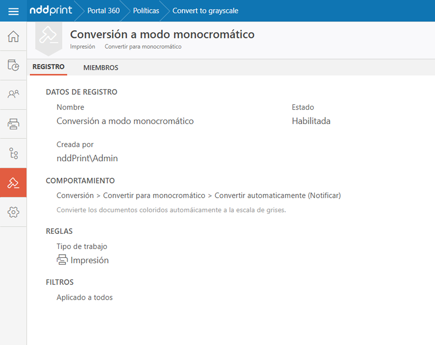The image size is (435, 345).
Task: Switch to the MIEMBROS tab
Action: (x=101, y=68)
